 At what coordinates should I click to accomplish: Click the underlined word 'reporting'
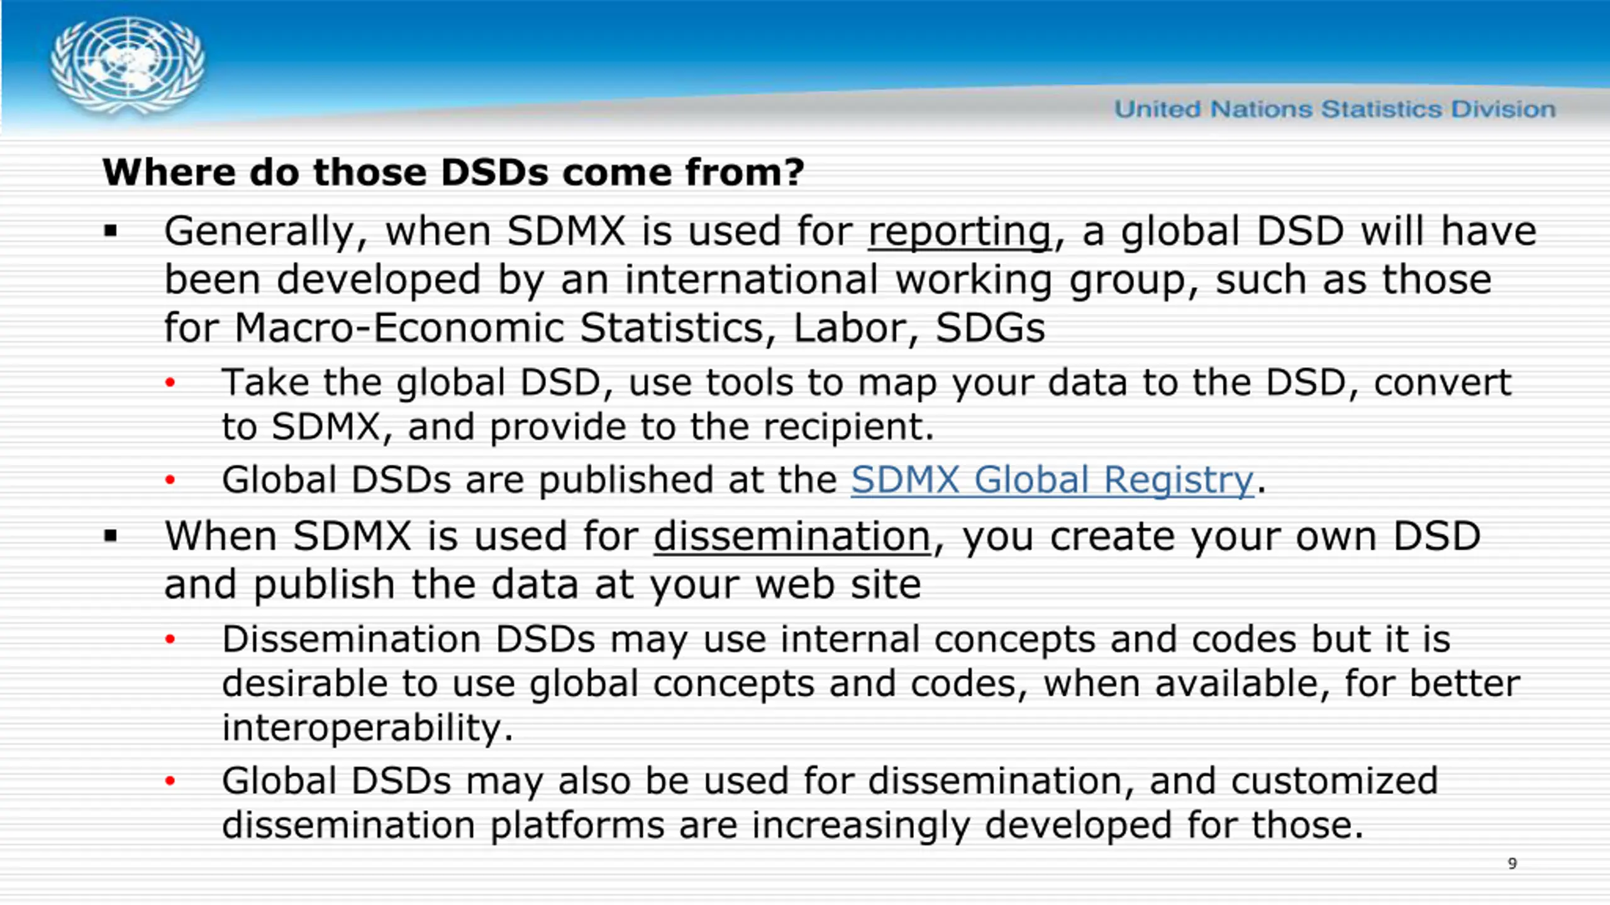[x=960, y=232]
